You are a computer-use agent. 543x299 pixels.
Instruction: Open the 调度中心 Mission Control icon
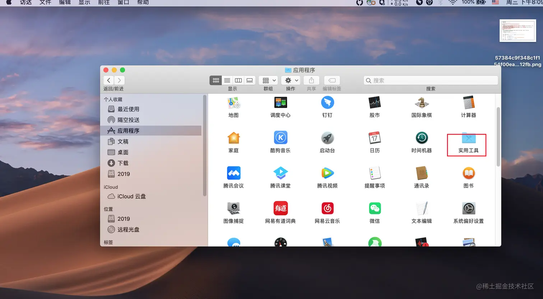pyautogui.click(x=280, y=103)
